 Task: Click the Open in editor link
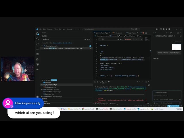point(57,43)
